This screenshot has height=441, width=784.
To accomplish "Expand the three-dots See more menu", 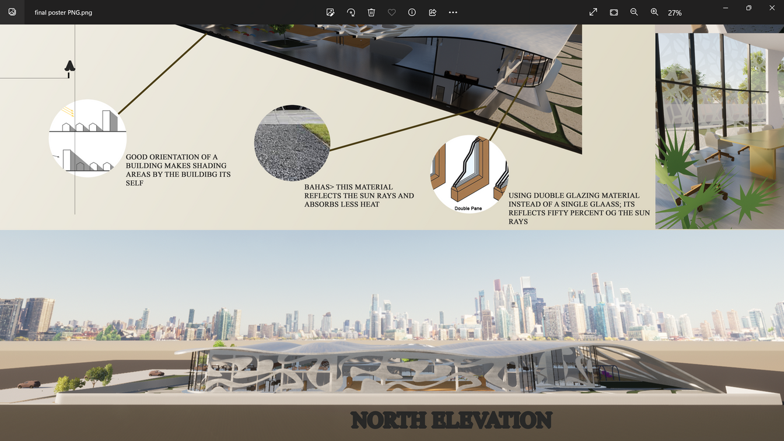I will tap(453, 12).
